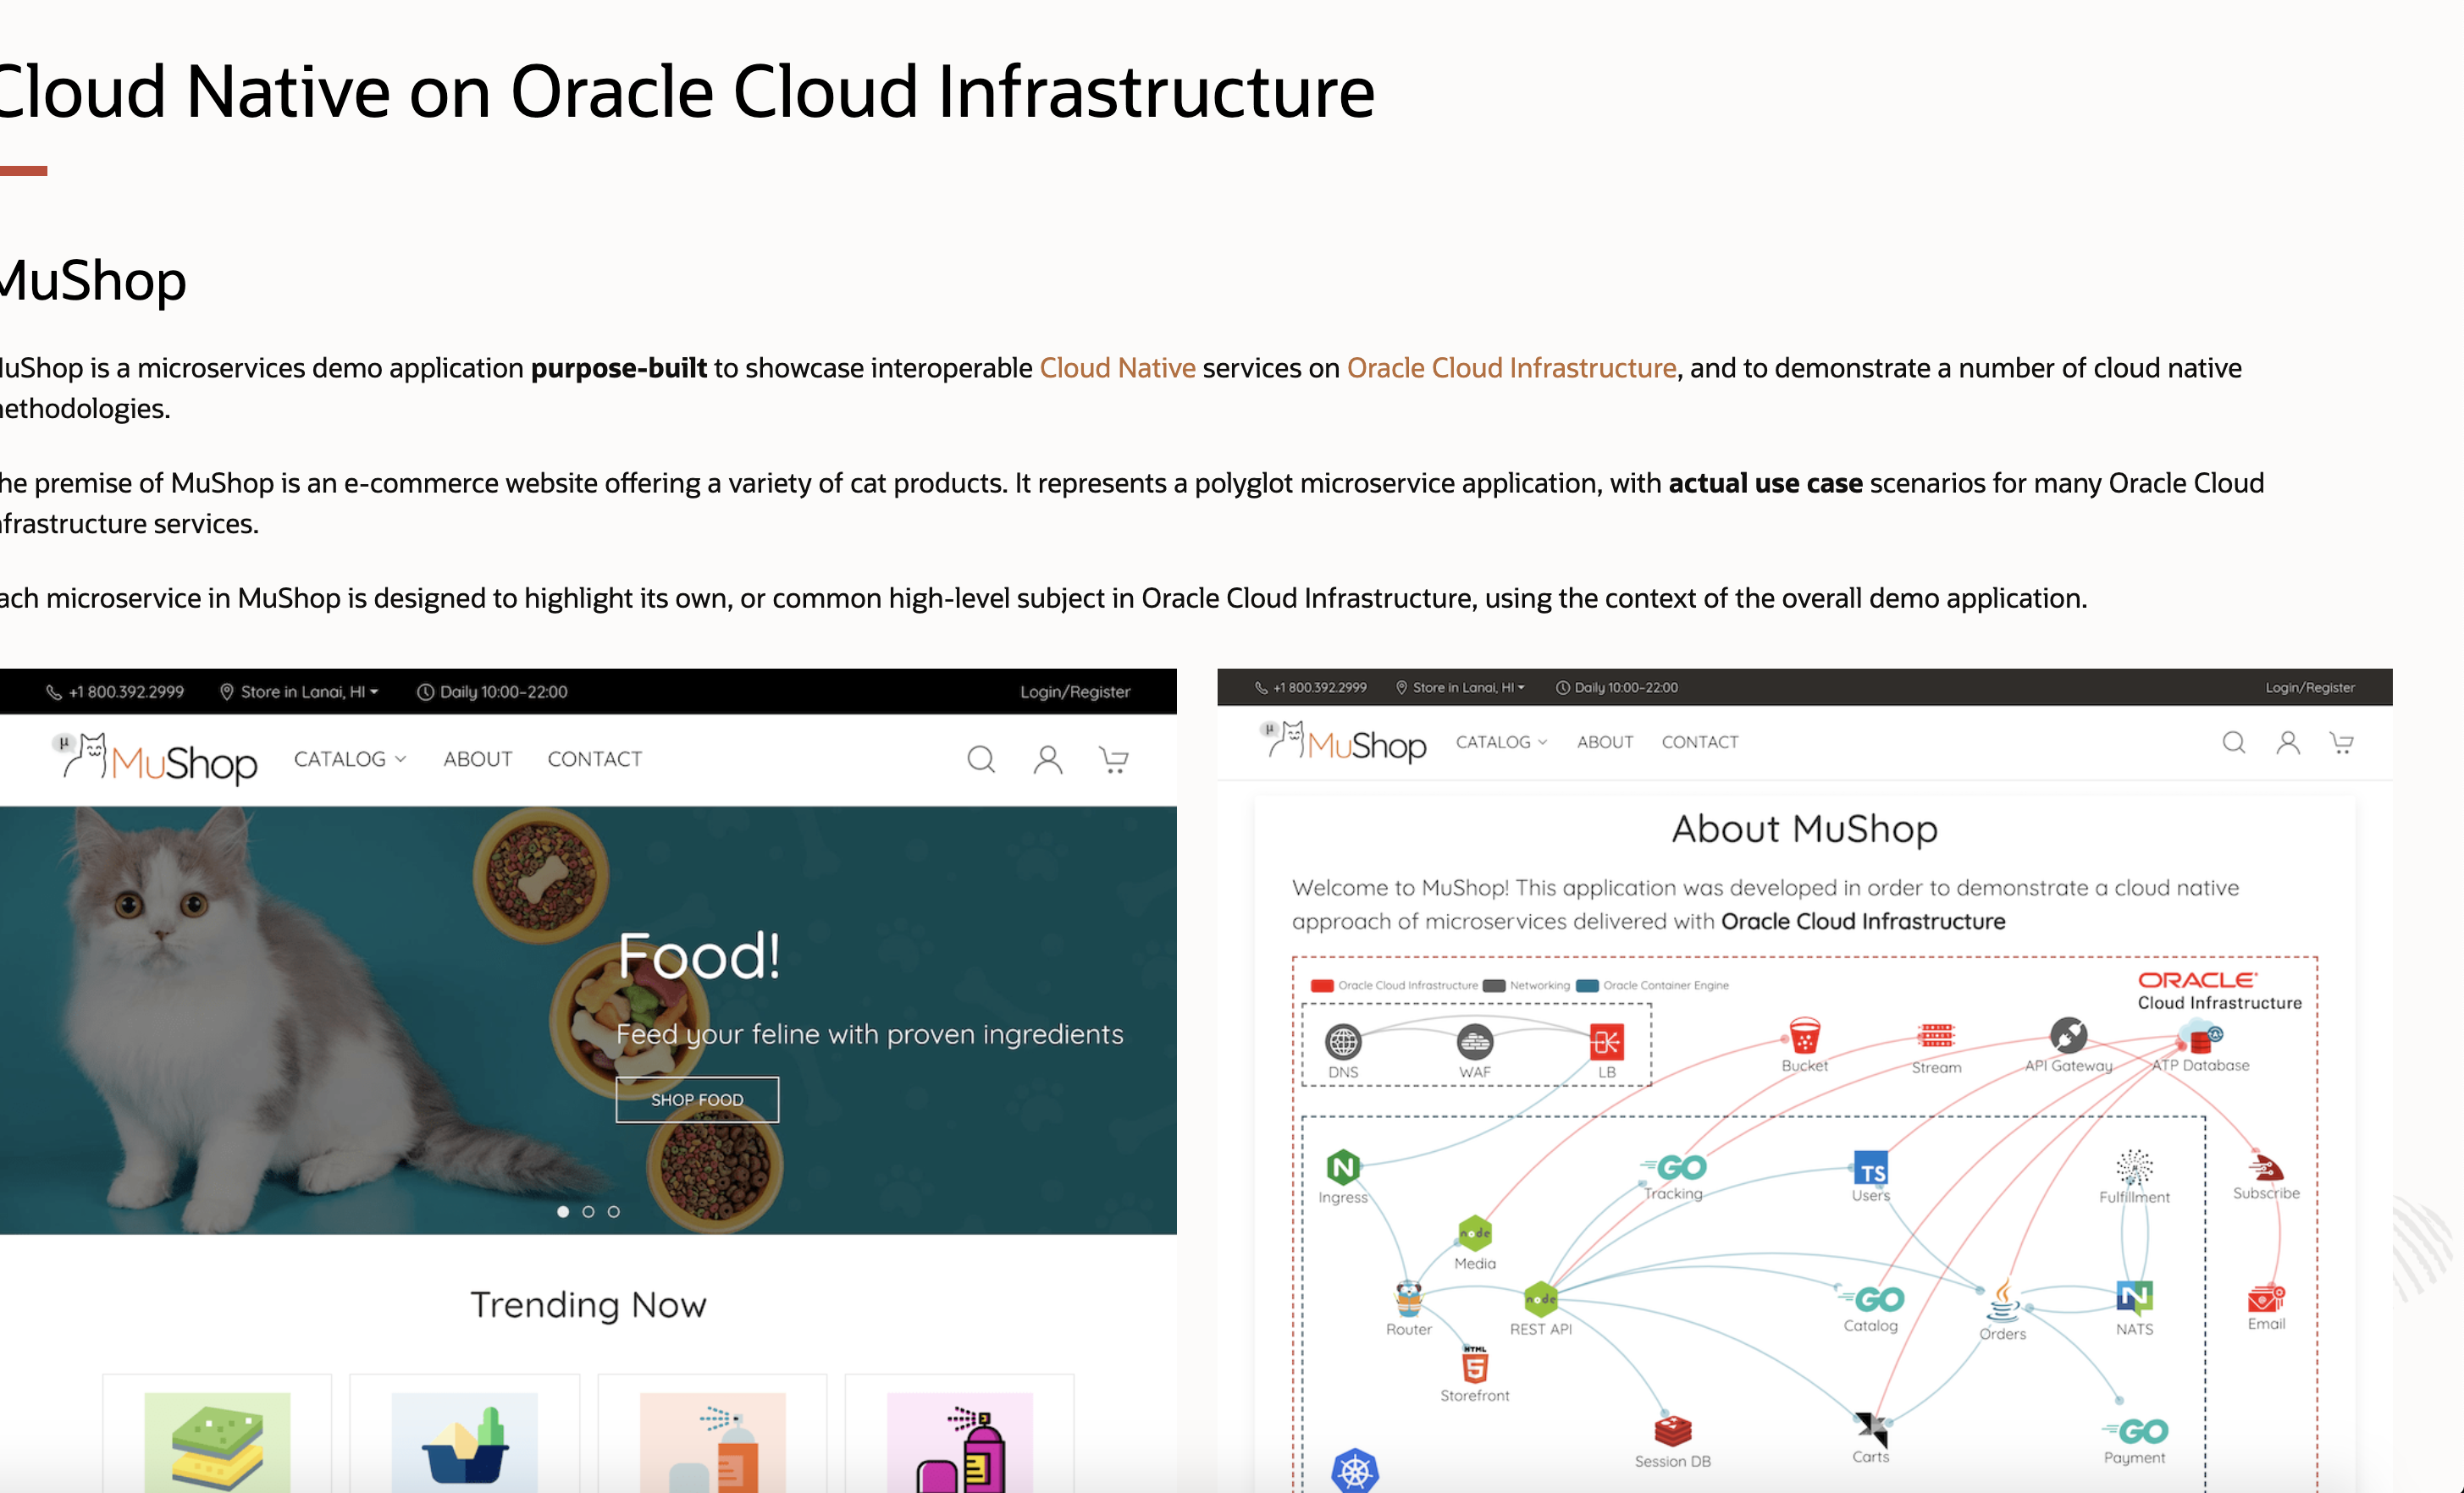This screenshot has width=2464, height=1493.
Task: Click the phone icon next to +1 800.392.2999
Action: tap(54, 691)
